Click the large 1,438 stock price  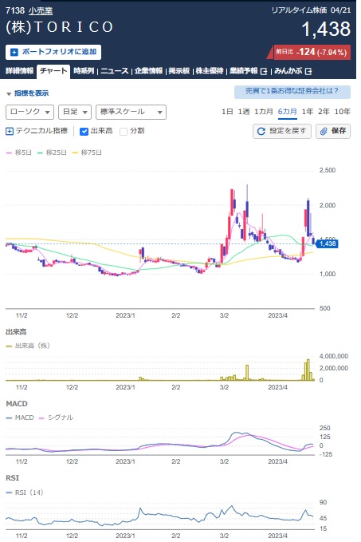pos(326,29)
